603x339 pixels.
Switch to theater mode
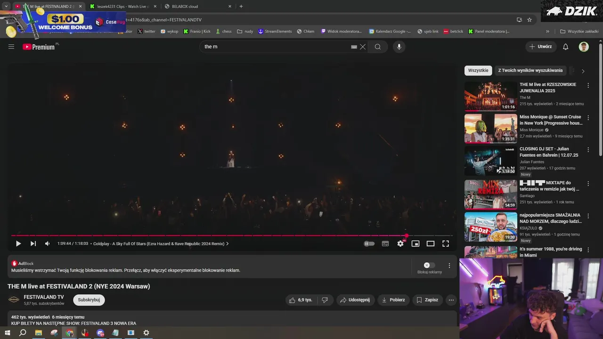tap(431, 243)
